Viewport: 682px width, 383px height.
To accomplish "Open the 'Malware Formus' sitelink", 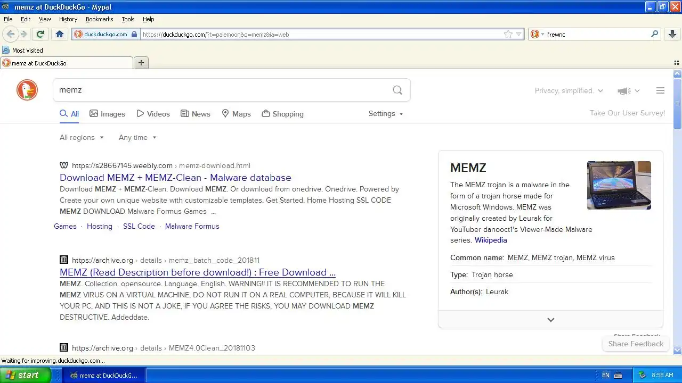I will point(192,226).
